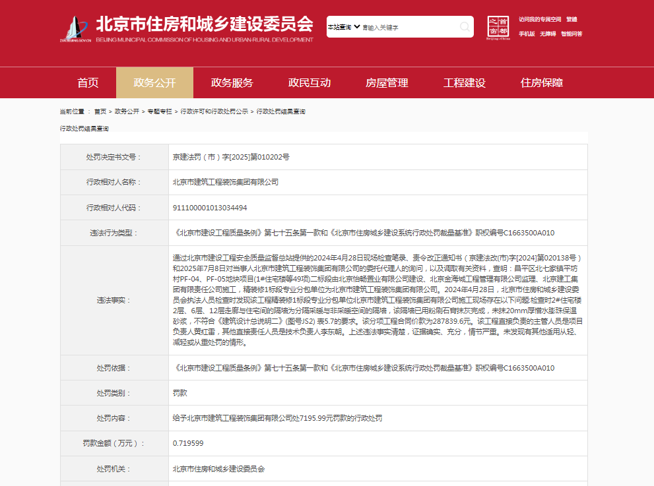
Task: Open the 政民互动 navigation menu
Action: (x=309, y=83)
